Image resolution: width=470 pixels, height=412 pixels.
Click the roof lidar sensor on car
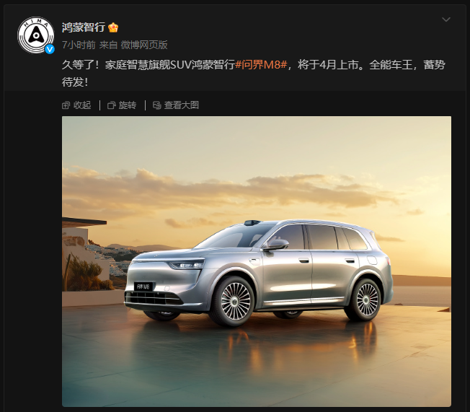[252, 222]
